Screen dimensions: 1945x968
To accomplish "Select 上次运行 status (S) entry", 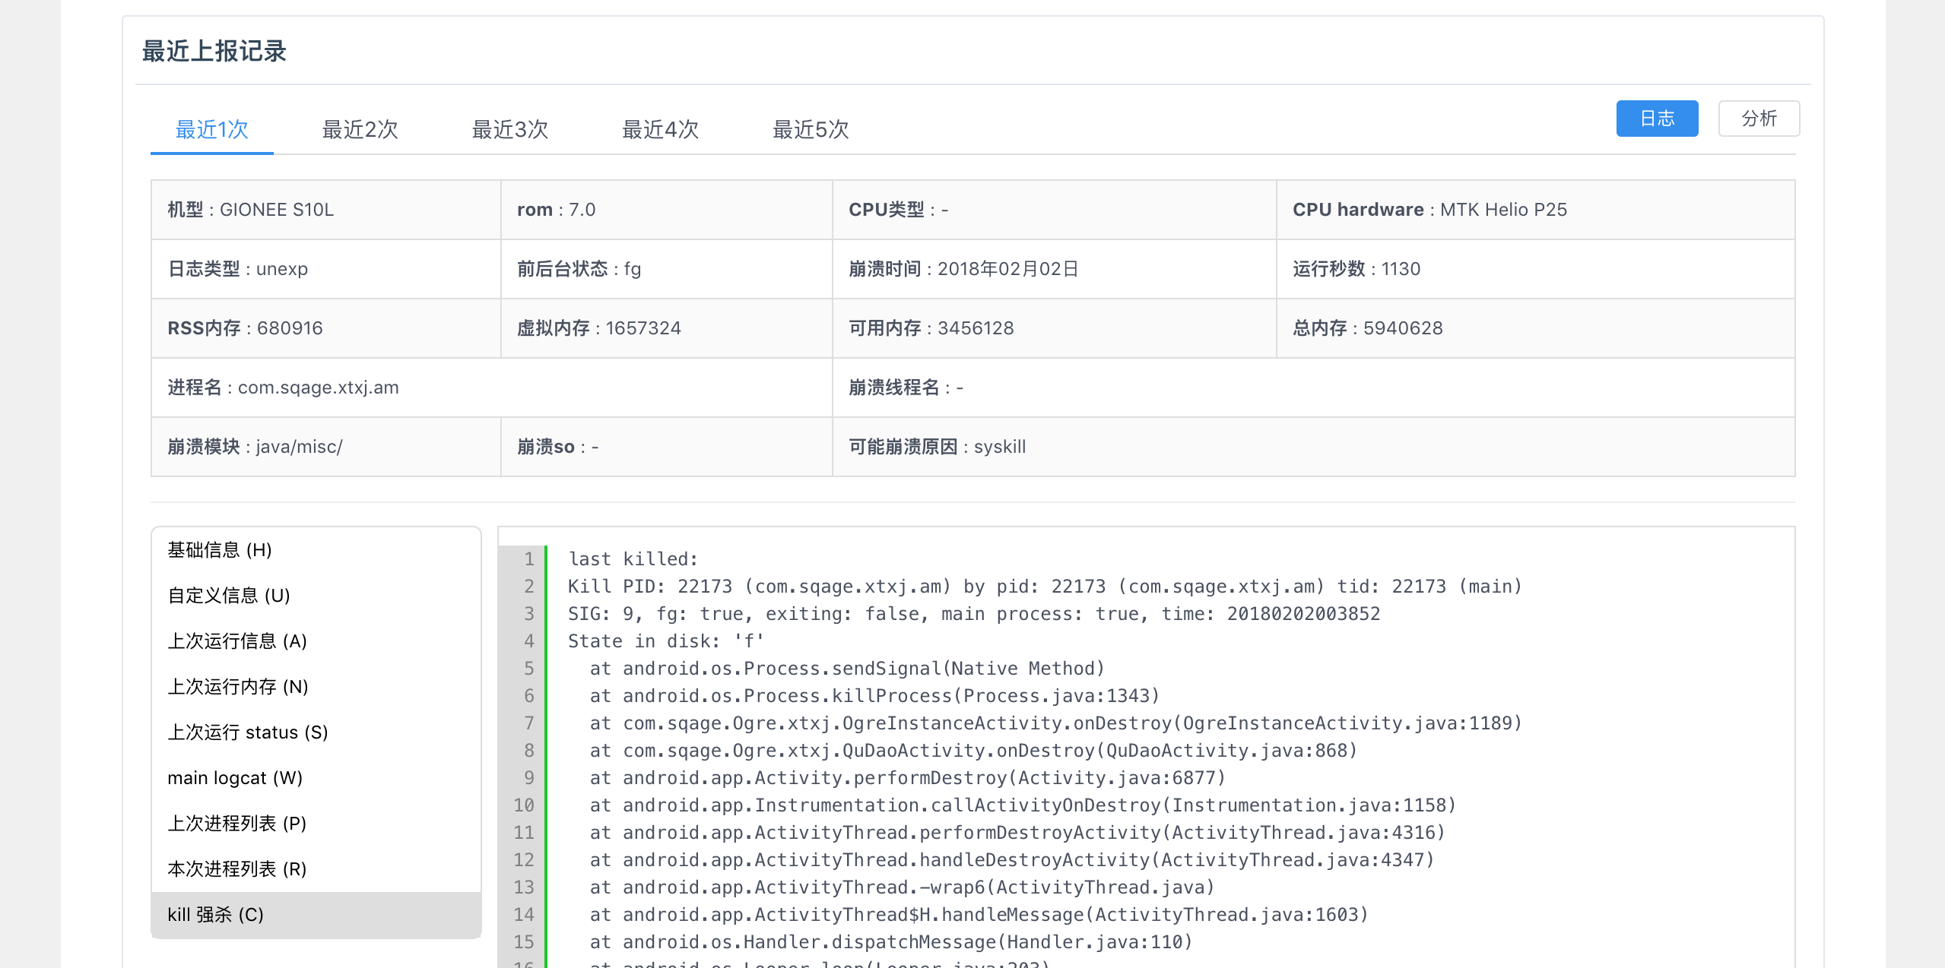I will 316,732.
